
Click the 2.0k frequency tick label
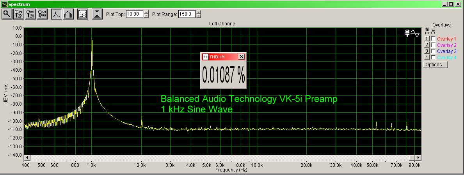point(141,165)
